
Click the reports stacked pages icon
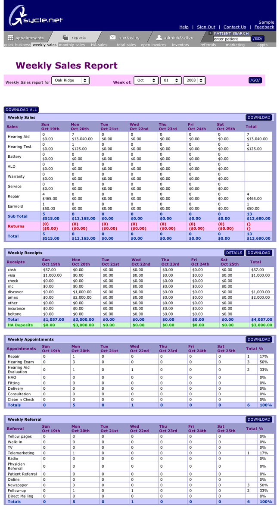tap(65, 38)
